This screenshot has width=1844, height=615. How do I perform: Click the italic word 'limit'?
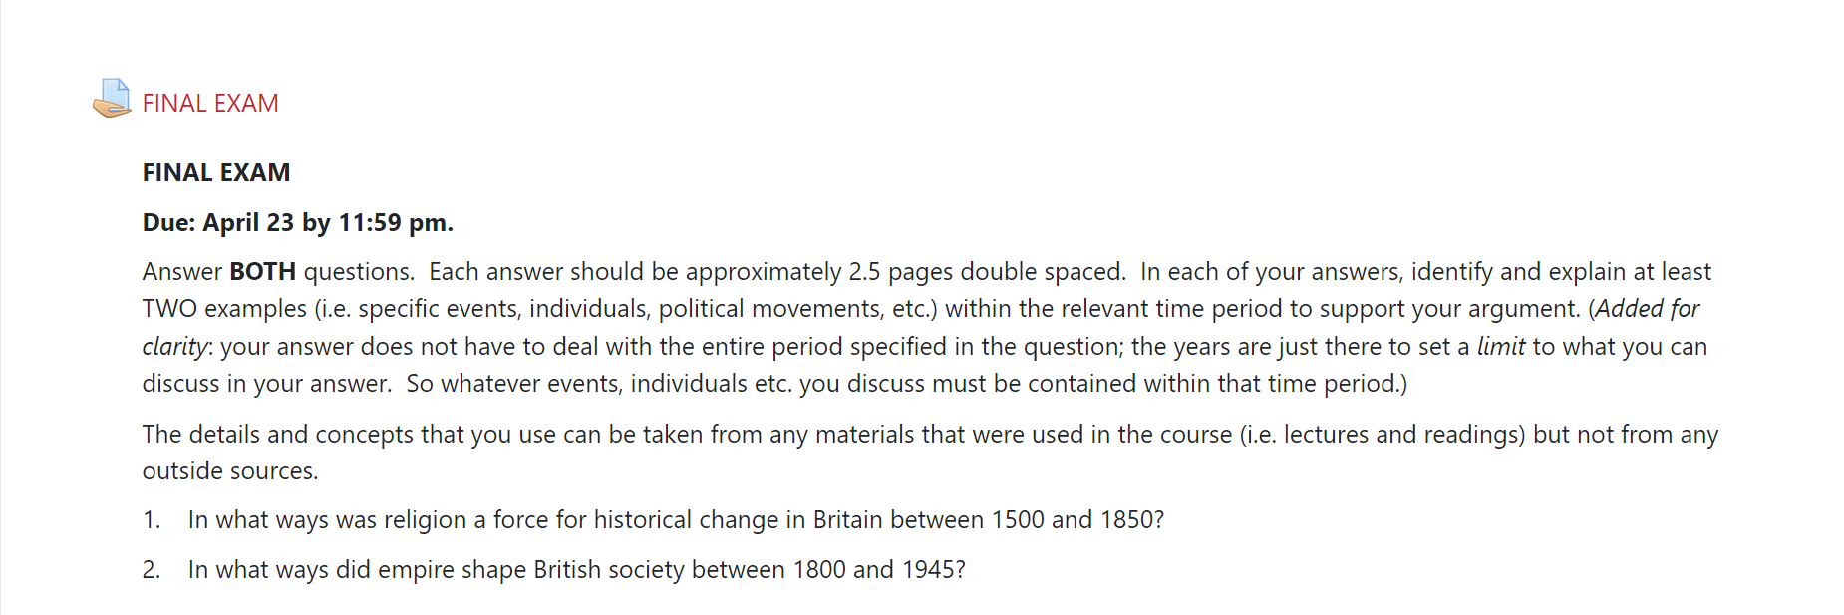pos(1500,347)
